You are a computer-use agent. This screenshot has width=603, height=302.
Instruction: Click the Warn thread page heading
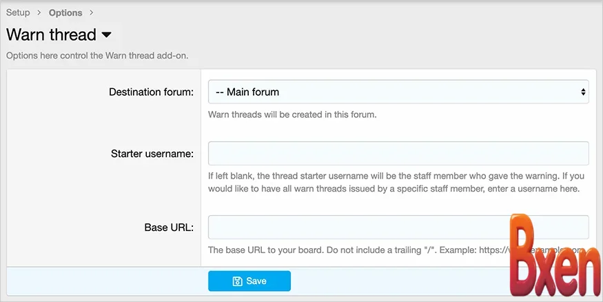coord(51,34)
